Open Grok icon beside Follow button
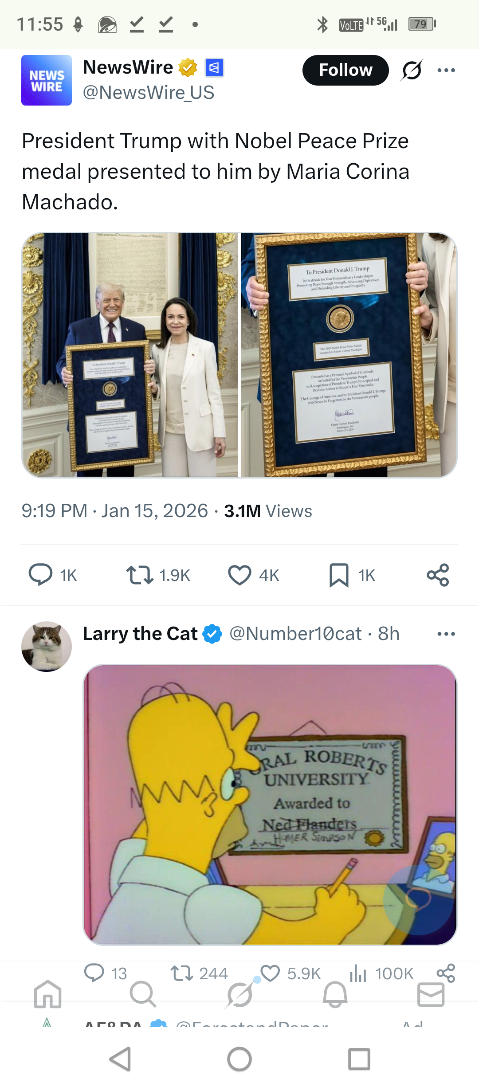This screenshot has height=1091, width=479. click(x=412, y=70)
